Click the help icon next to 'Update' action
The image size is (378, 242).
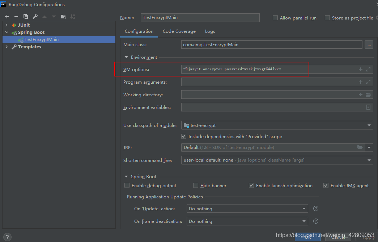[315, 208]
